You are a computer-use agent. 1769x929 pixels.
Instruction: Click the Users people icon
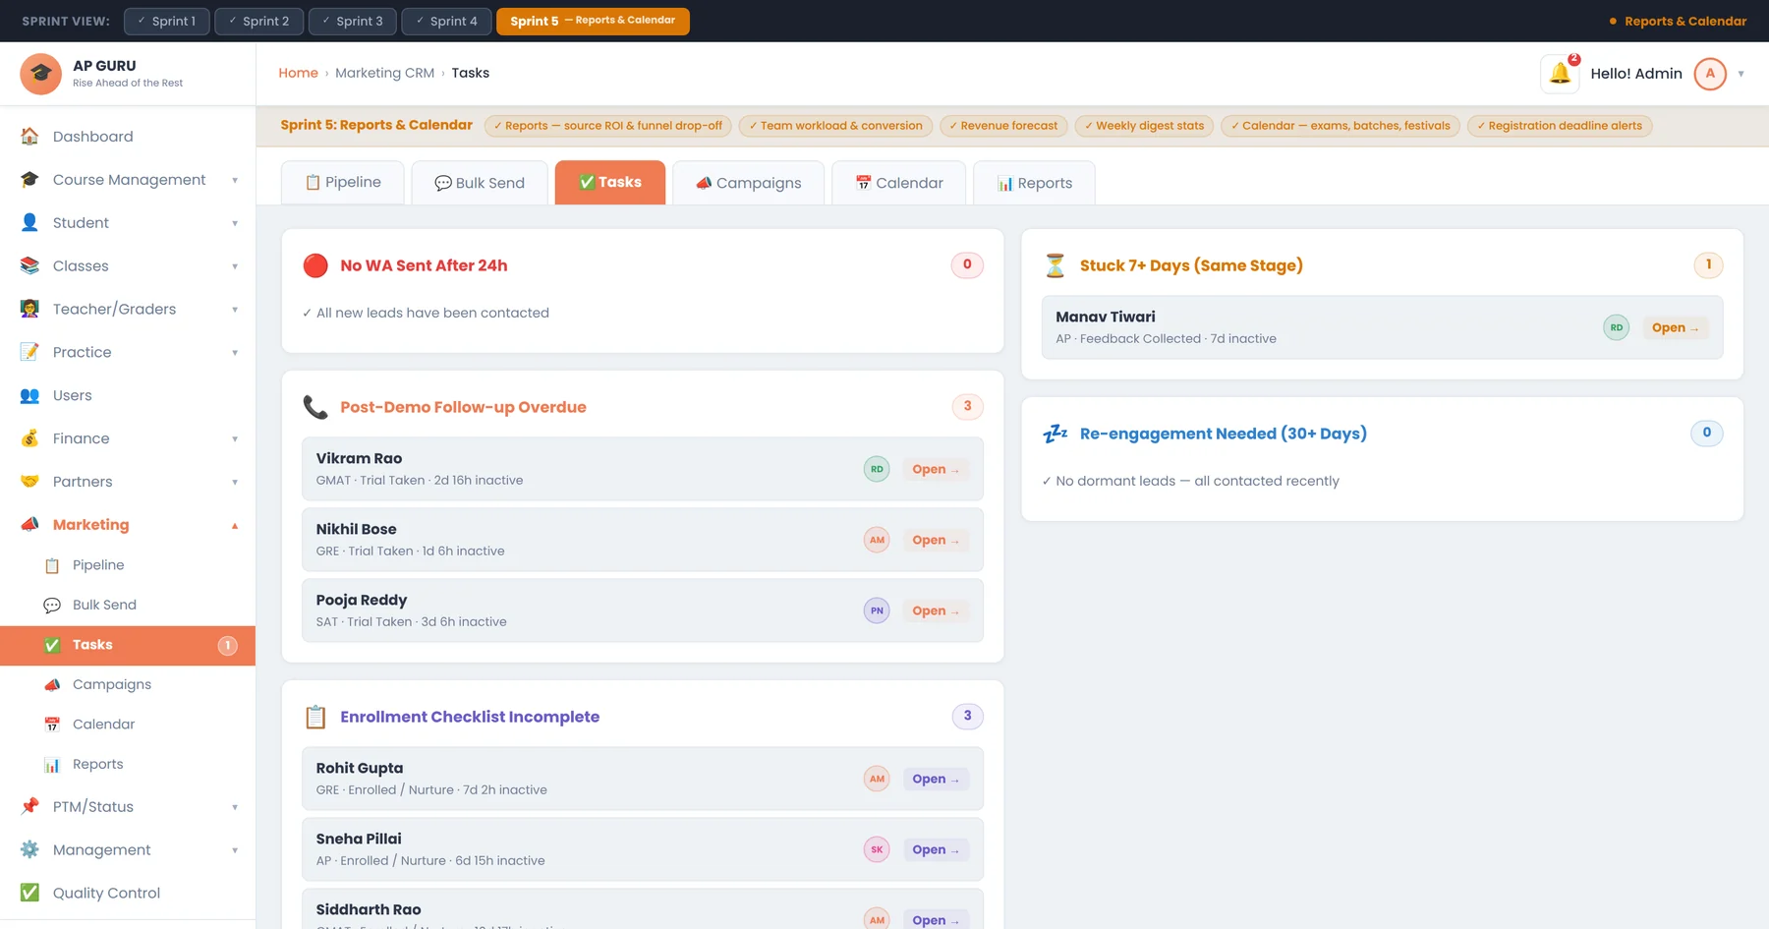pyautogui.click(x=30, y=396)
